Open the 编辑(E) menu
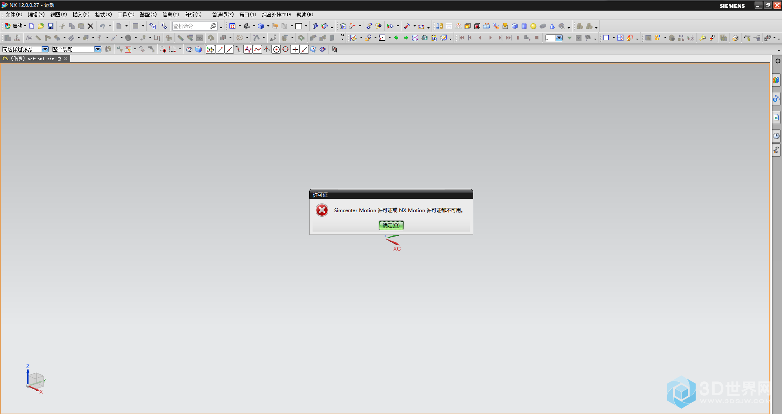The image size is (782, 414). pyautogui.click(x=36, y=15)
